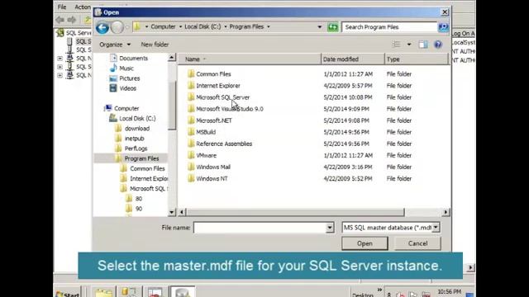Open the Help question-mark icon
Image resolution: width=529 pixels, height=297 pixels.
point(438,44)
